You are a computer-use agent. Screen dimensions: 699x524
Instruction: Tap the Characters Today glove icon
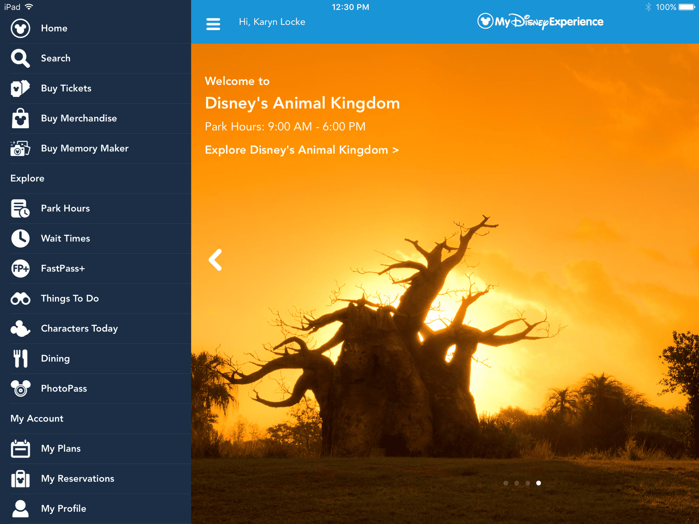[x=20, y=329]
